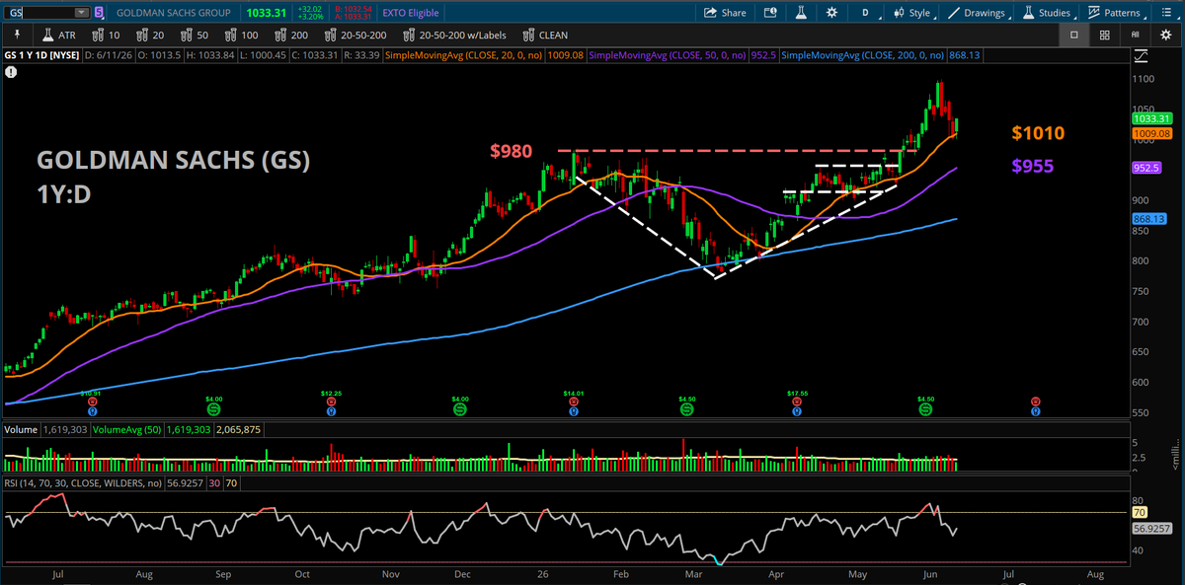Apply the ATR study set

[x=59, y=35]
